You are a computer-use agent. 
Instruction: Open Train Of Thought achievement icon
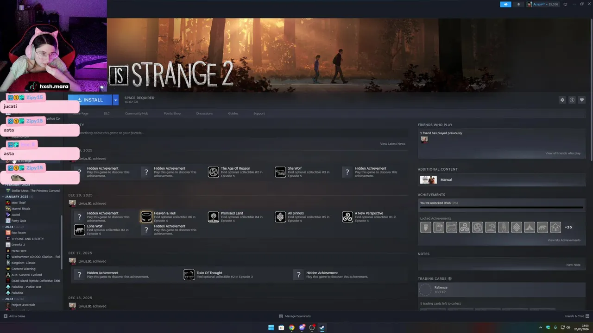click(189, 275)
